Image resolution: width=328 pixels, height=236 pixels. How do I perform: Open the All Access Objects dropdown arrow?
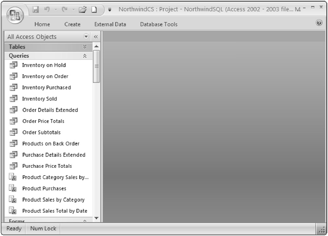pos(86,36)
